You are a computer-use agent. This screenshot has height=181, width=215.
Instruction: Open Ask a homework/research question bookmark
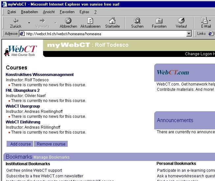click(x=186, y=176)
